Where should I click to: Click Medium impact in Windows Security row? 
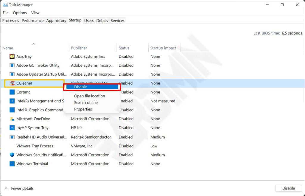(158, 155)
